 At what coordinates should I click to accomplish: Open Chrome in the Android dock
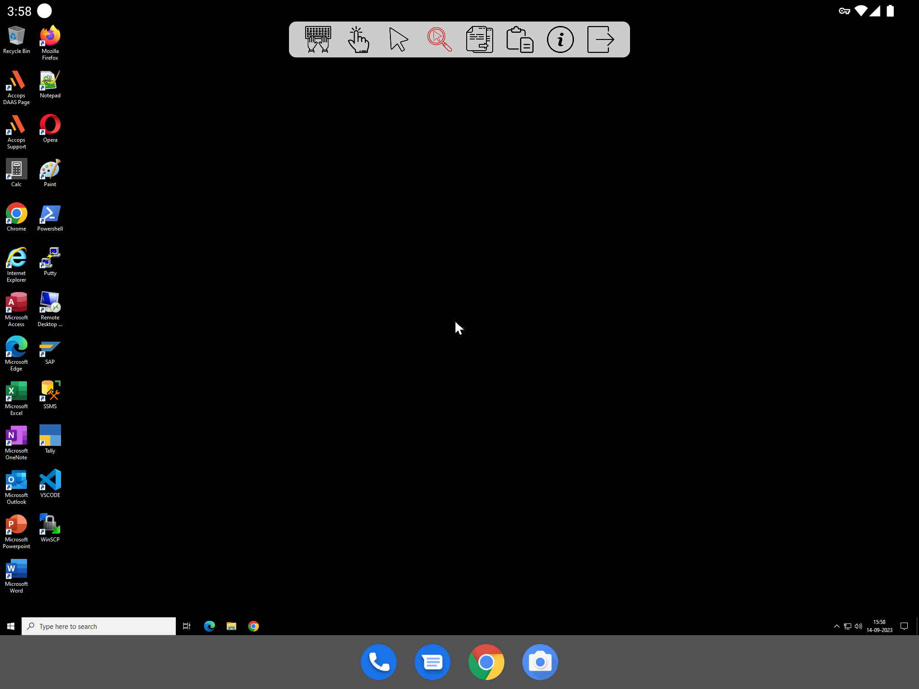pyautogui.click(x=486, y=662)
